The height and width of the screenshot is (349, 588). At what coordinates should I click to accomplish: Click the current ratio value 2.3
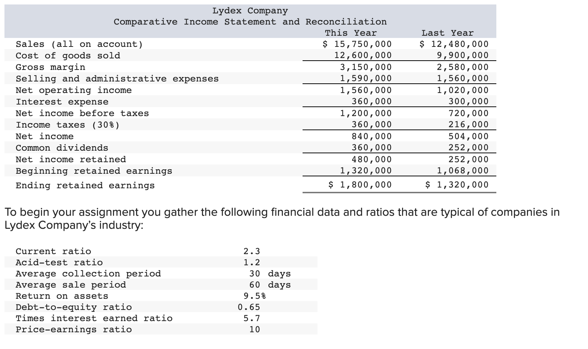pyautogui.click(x=252, y=251)
